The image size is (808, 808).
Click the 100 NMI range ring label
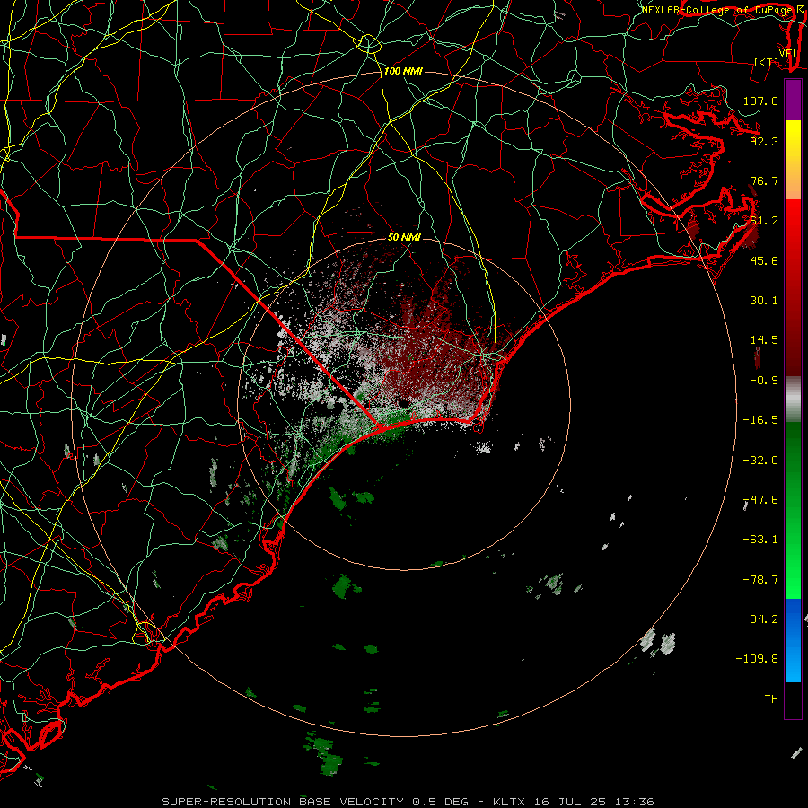(x=403, y=71)
